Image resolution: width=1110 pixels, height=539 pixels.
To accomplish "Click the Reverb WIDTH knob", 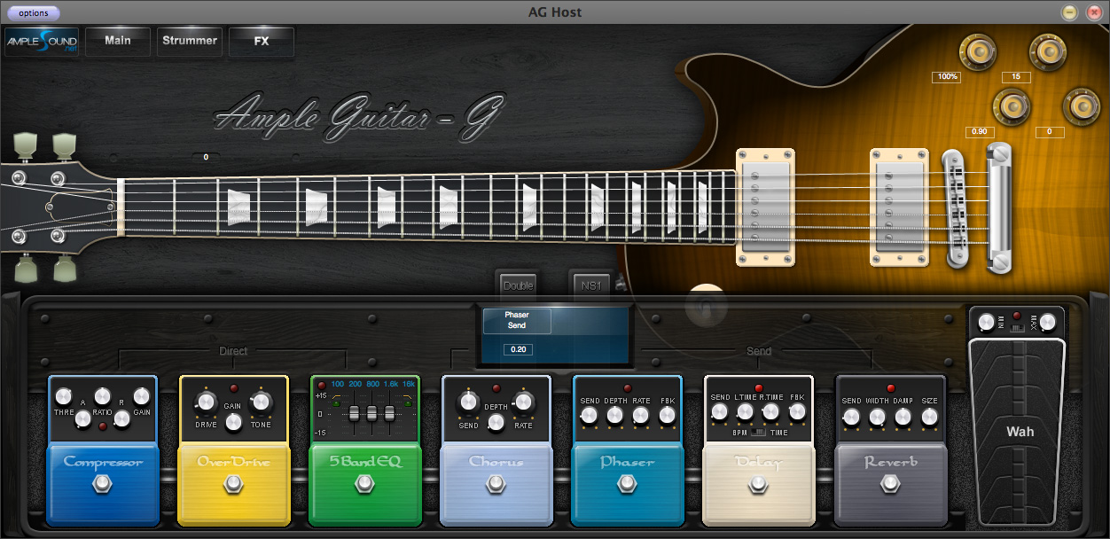I will pos(877,416).
